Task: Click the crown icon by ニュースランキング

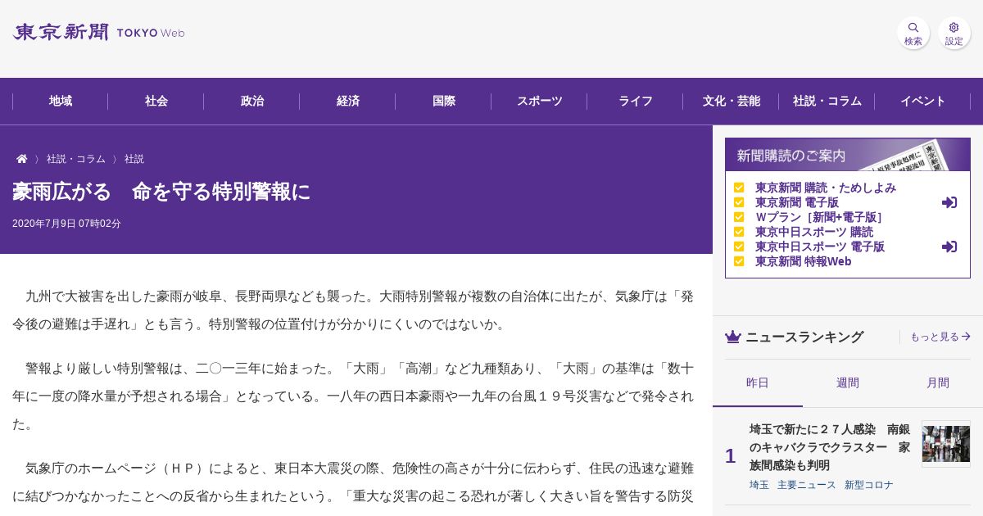Action: [x=733, y=337]
